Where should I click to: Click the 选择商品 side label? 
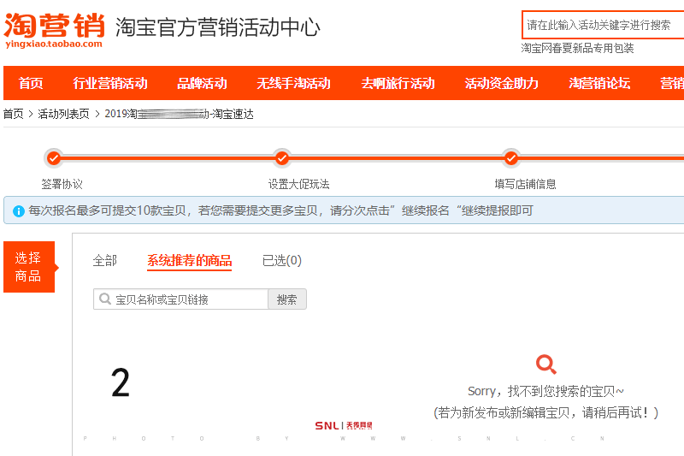[29, 267]
